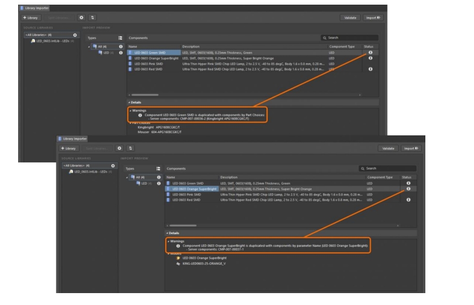The width and height of the screenshot is (474, 305).
Task: Click status info icon for Red SMD in back window
Action: [371, 69]
